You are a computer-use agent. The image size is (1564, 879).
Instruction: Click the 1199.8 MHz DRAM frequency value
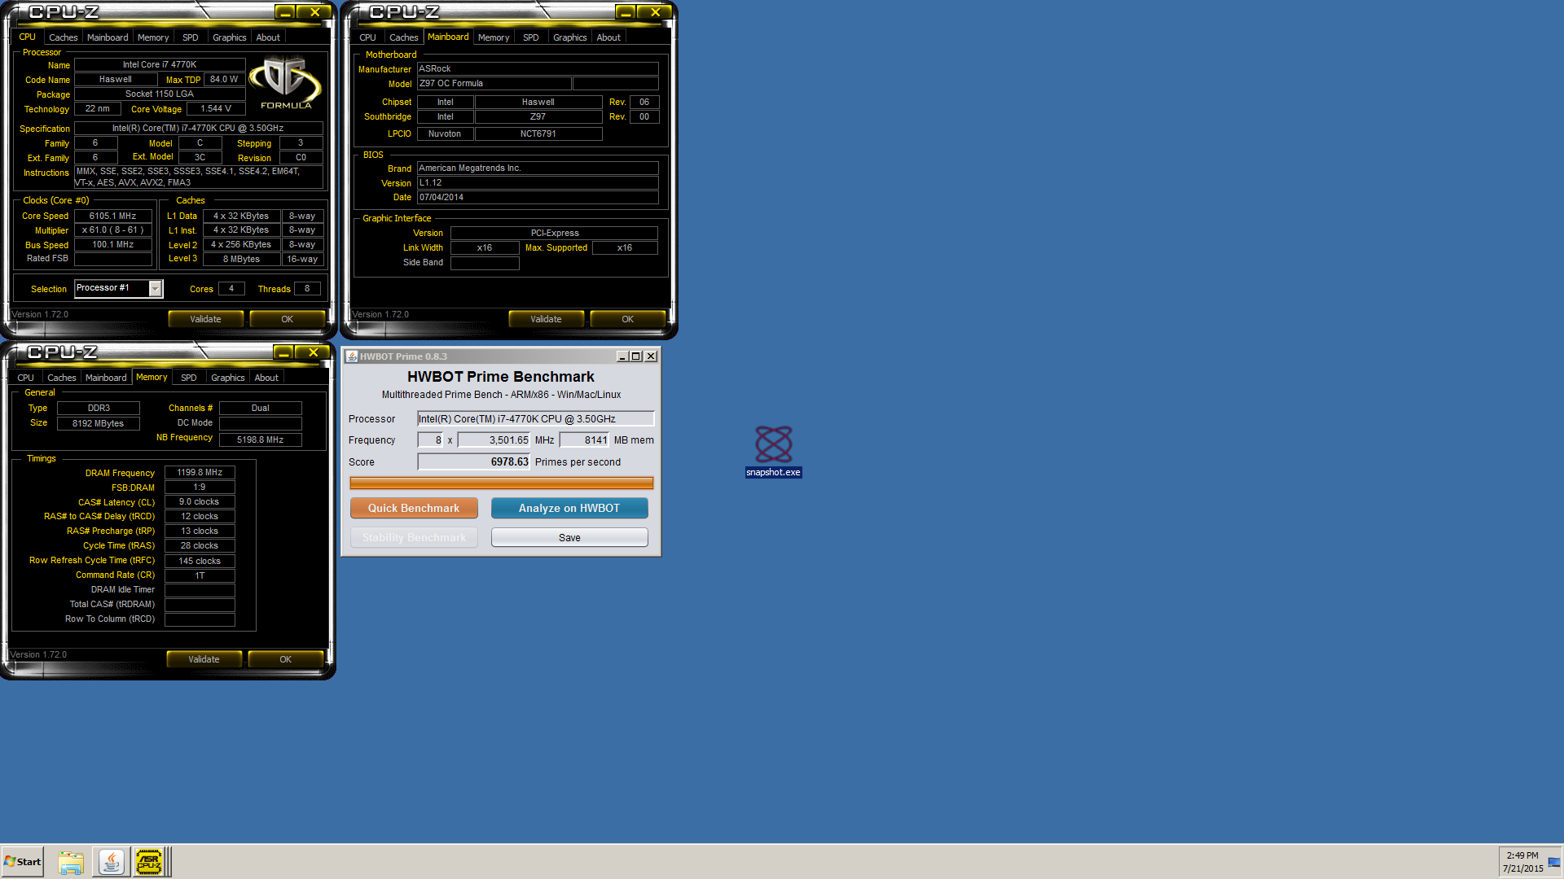coord(200,472)
